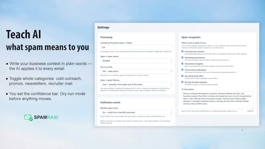Uncheck Marketing & promotions category
Viewport: 265px width, 149px height.
coord(183,57)
